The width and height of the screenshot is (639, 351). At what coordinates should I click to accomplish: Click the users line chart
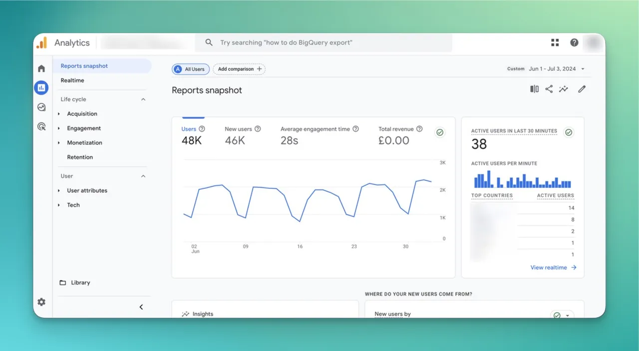(x=308, y=201)
